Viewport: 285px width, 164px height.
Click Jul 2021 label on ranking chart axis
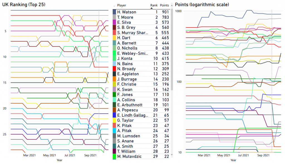click(x=70, y=155)
